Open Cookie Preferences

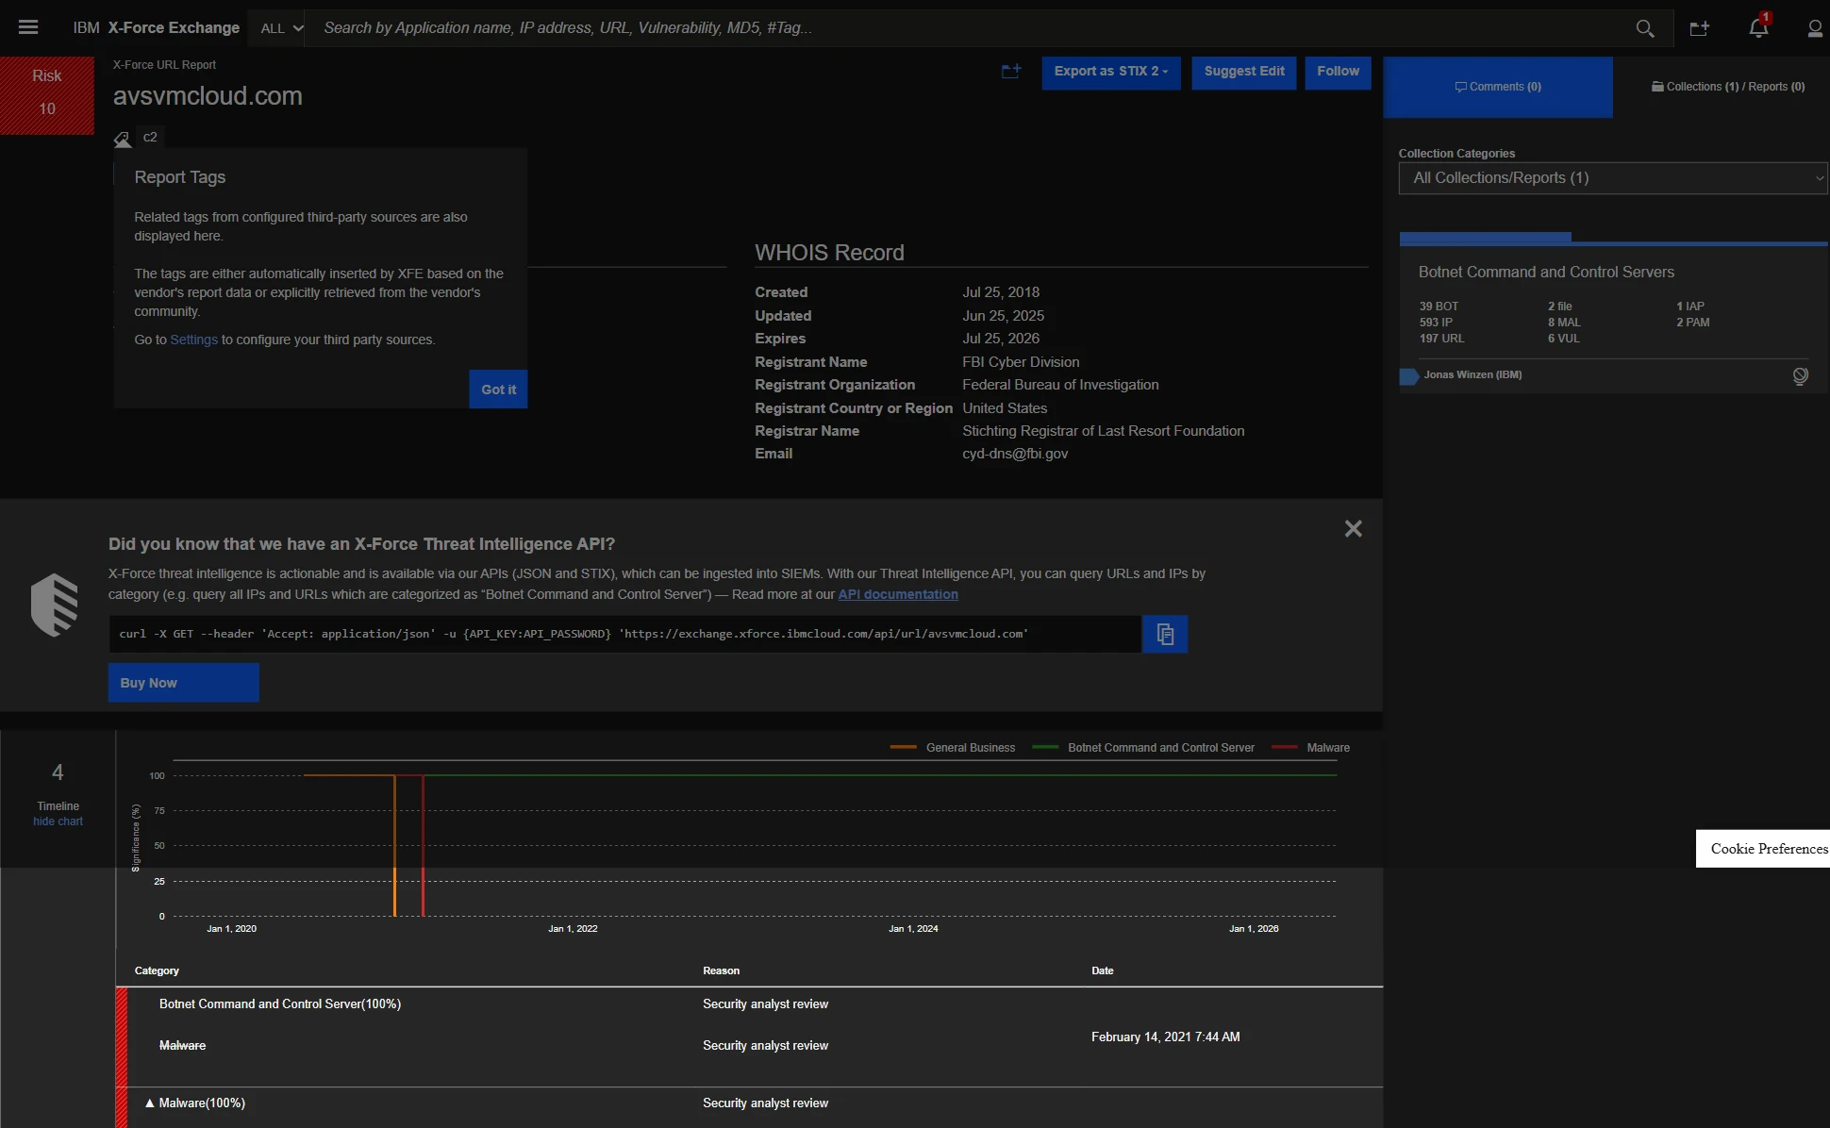coord(1763,849)
